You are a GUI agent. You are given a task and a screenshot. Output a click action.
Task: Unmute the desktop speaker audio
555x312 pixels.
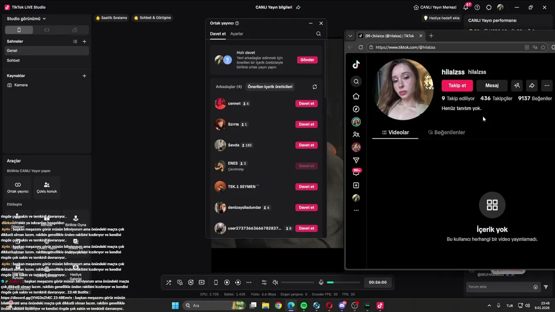click(275, 283)
